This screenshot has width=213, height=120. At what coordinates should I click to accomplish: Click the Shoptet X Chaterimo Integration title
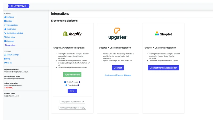(160, 48)
